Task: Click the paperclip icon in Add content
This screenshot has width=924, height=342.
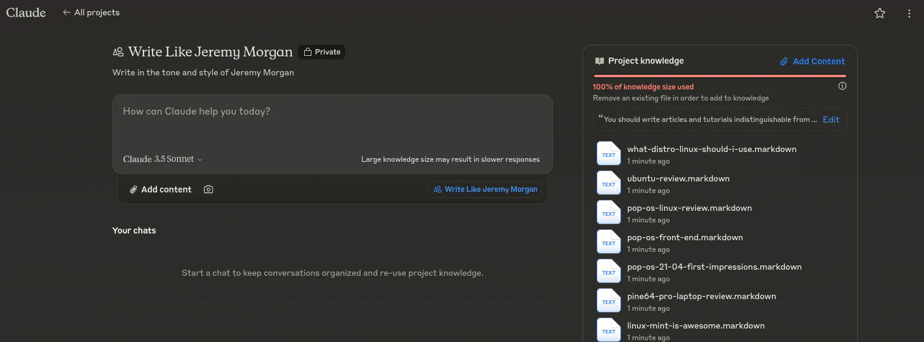Action: pyautogui.click(x=133, y=189)
